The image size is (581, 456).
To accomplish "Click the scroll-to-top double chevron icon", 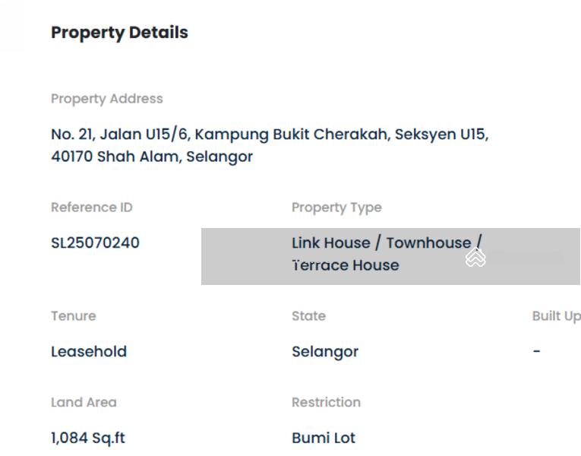I will tap(475, 258).
